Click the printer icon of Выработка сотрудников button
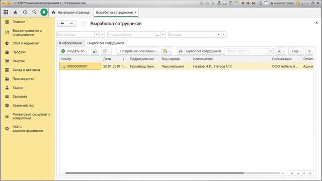Viewport: 322px width, 181px height. click(x=181, y=51)
